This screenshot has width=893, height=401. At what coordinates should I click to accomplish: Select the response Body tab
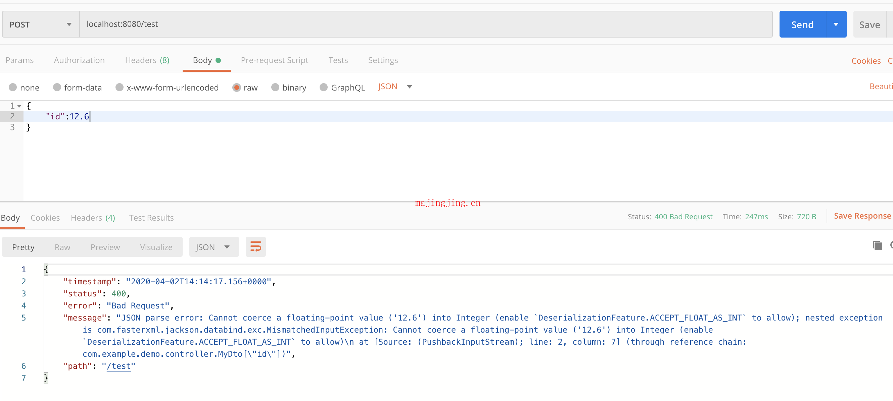point(10,218)
